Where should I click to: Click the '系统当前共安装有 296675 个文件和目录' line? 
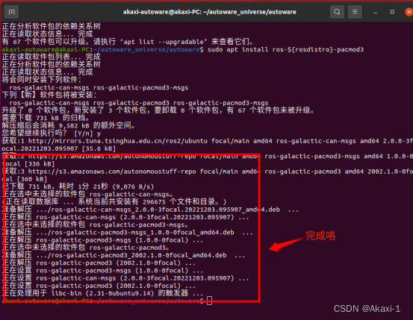[114, 202]
